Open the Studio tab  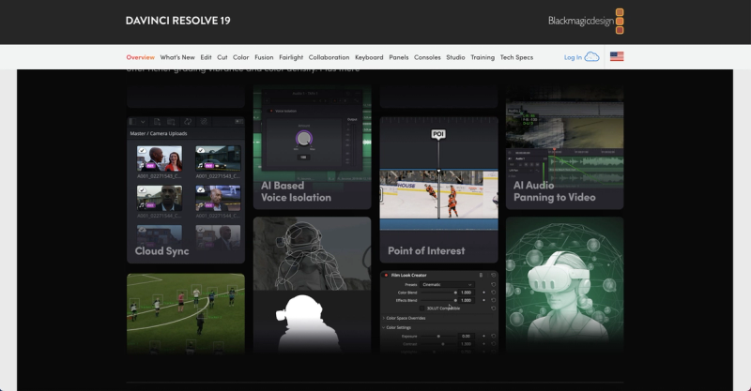click(455, 57)
